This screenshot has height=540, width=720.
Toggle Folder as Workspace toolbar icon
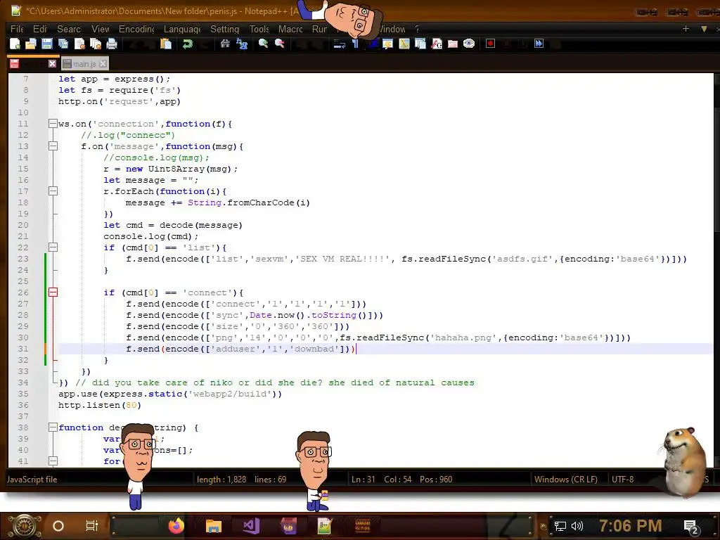pyautogui.click(x=453, y=44)
